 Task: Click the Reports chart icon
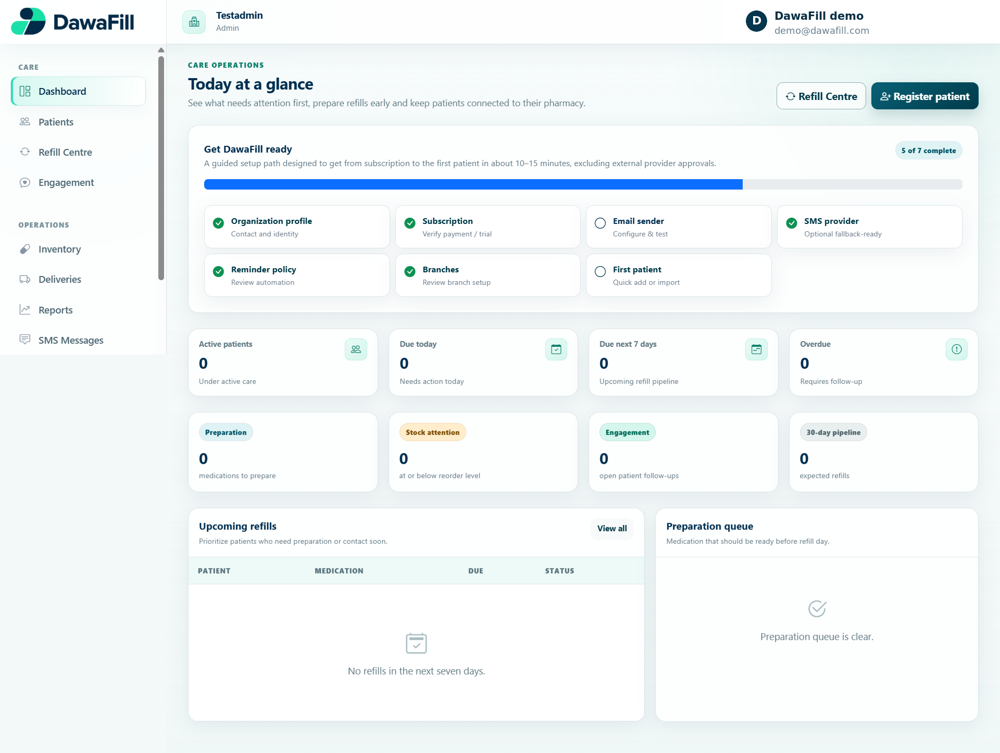click(25, 309)
